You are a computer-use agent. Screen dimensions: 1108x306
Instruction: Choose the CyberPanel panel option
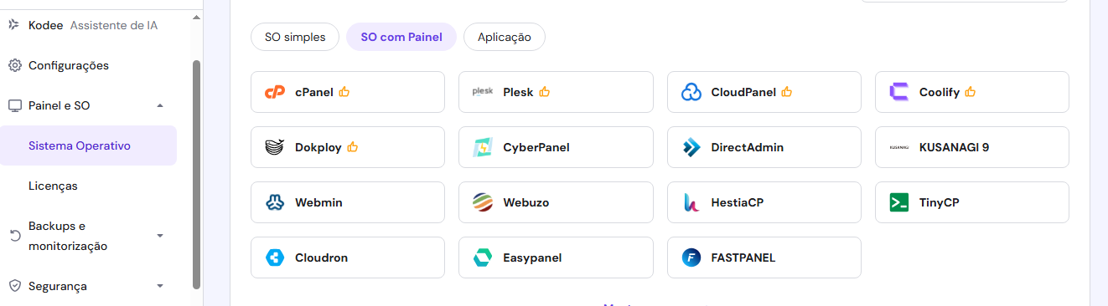[x=556, y=147]
